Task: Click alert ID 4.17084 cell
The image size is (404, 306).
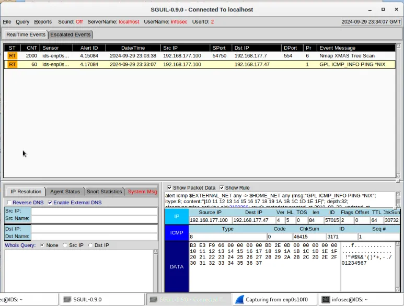Action: click(x=89, y=64)
